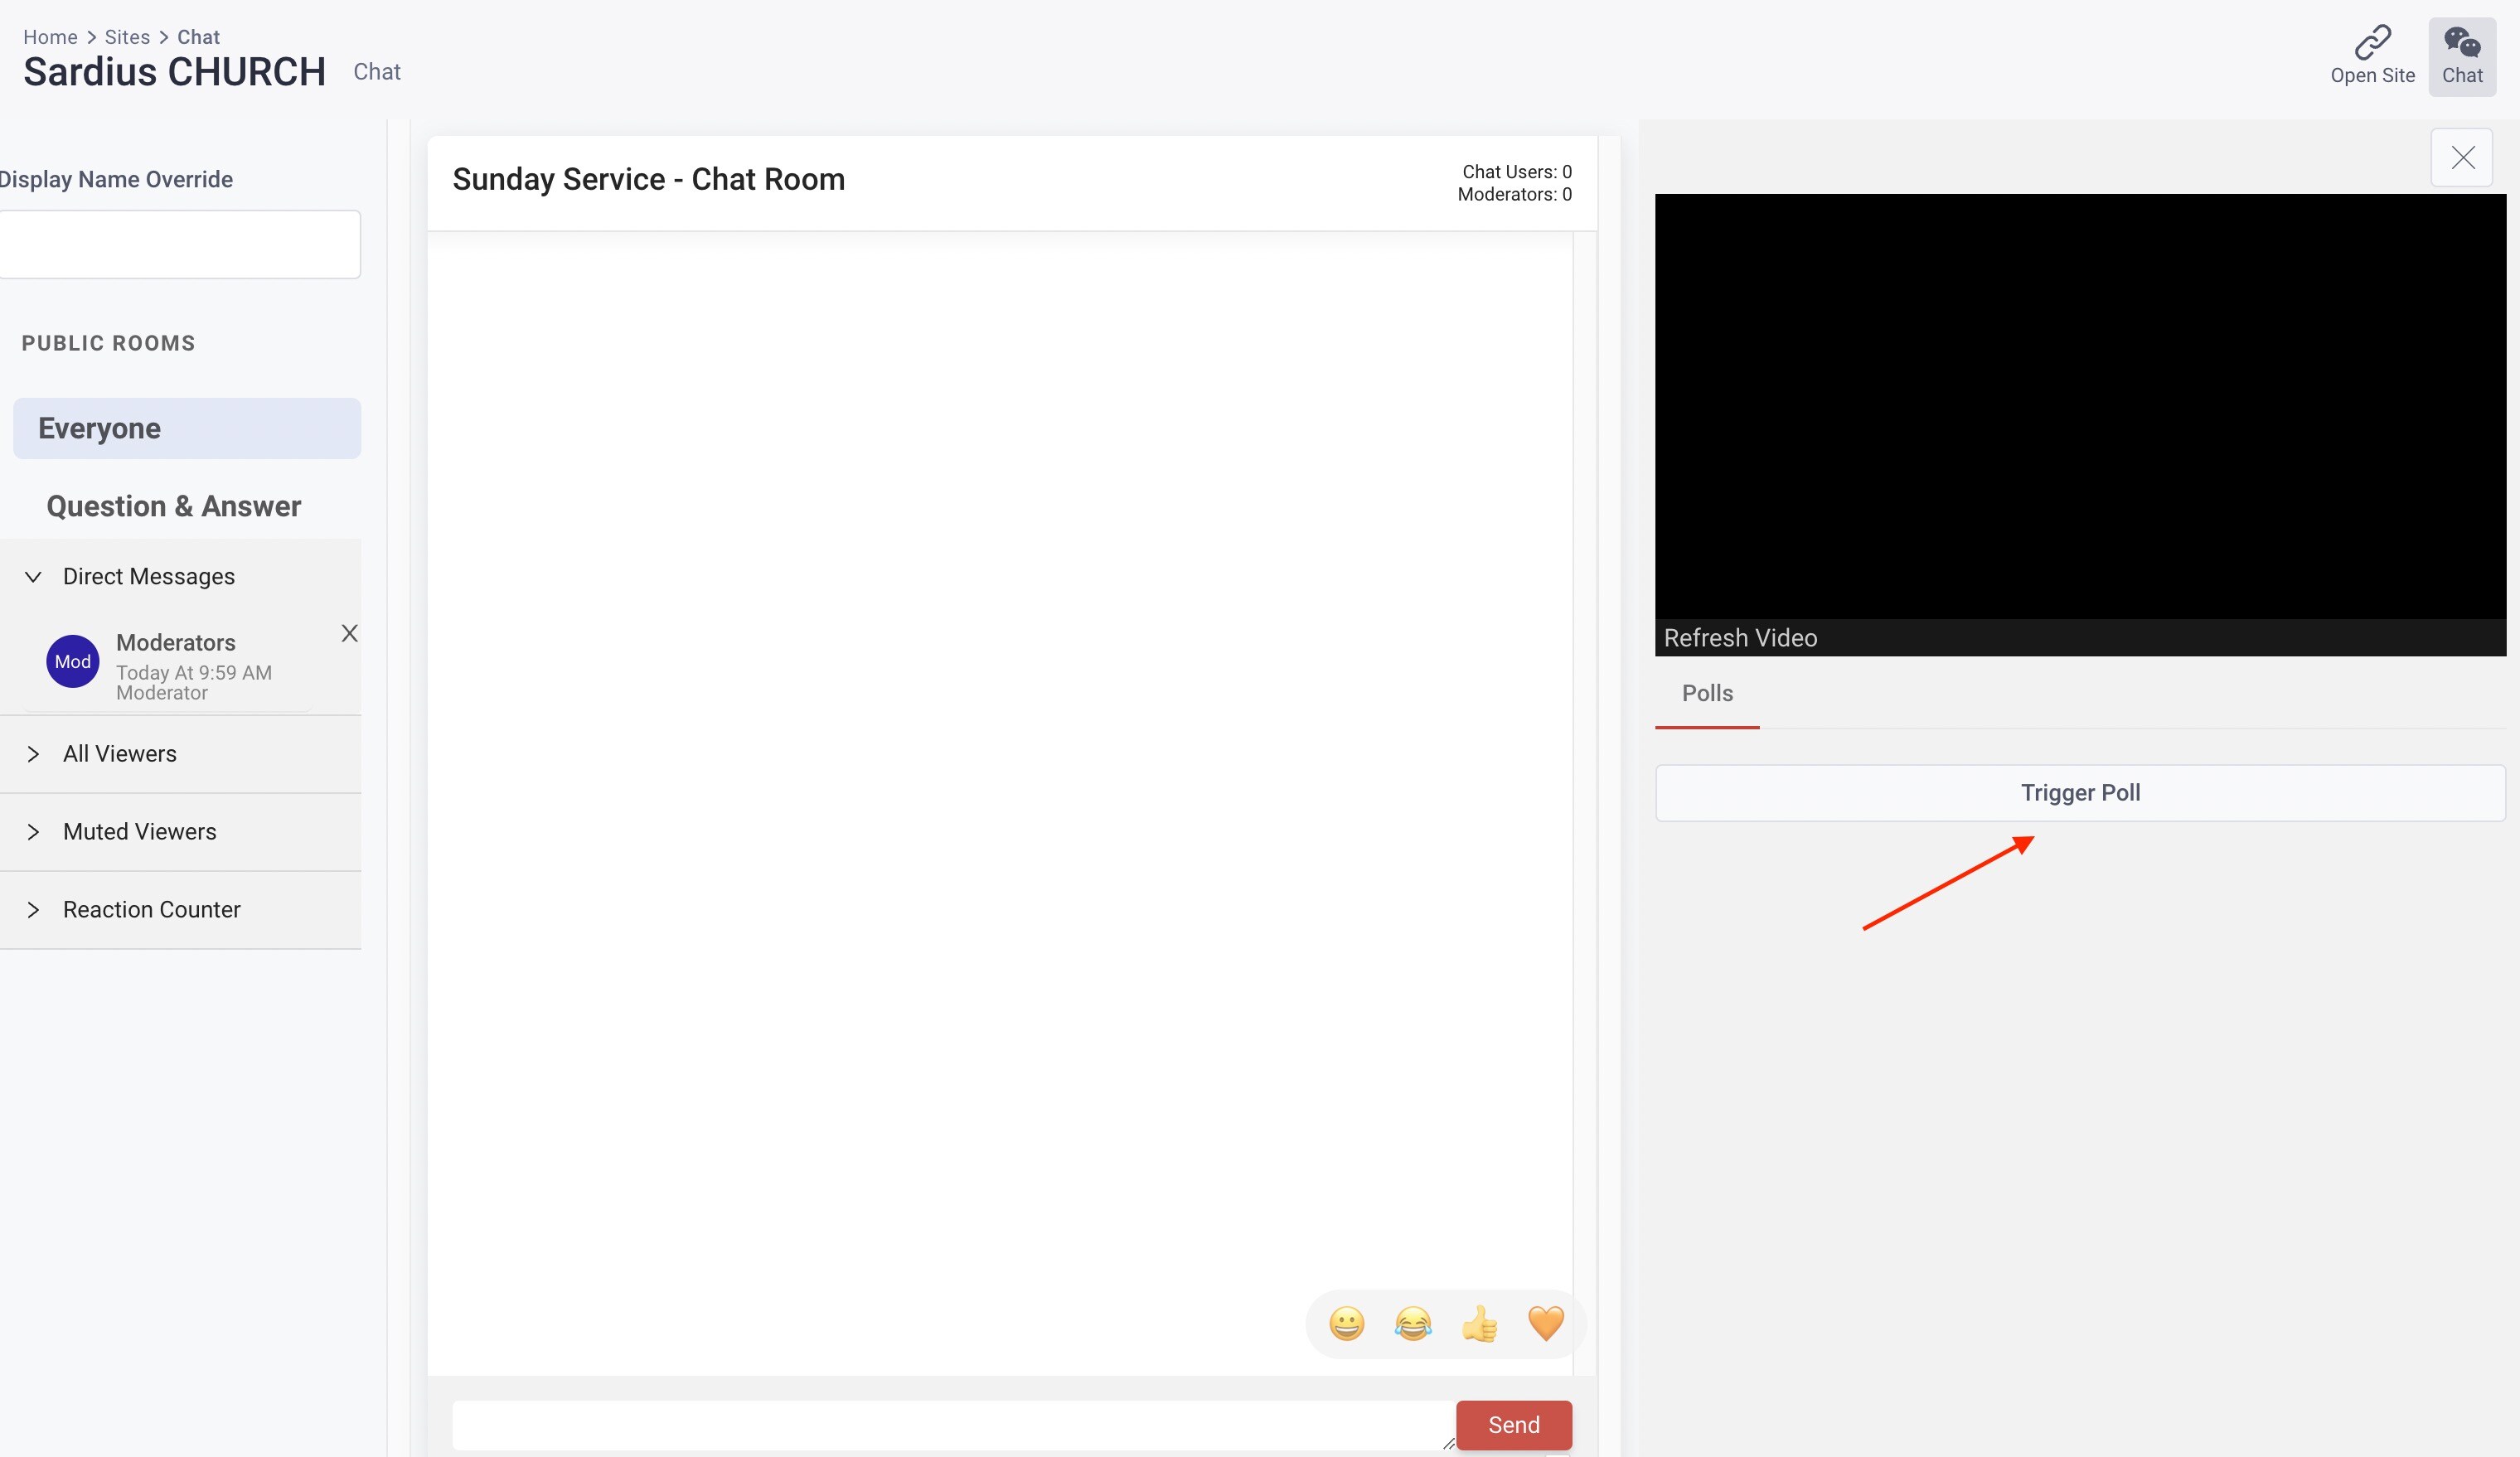Open Site via the chain link icon
This screenshot has height=1457, width=2520.
2371,43
